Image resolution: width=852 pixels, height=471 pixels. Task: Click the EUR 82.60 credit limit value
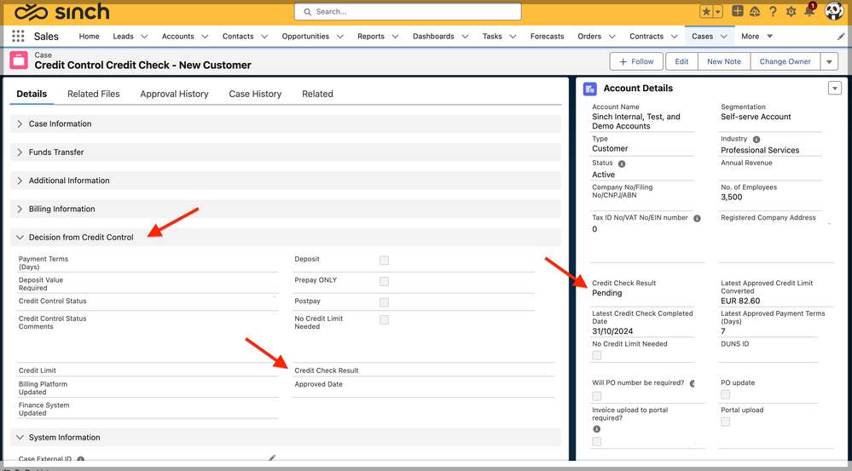[x=740, y=302]
